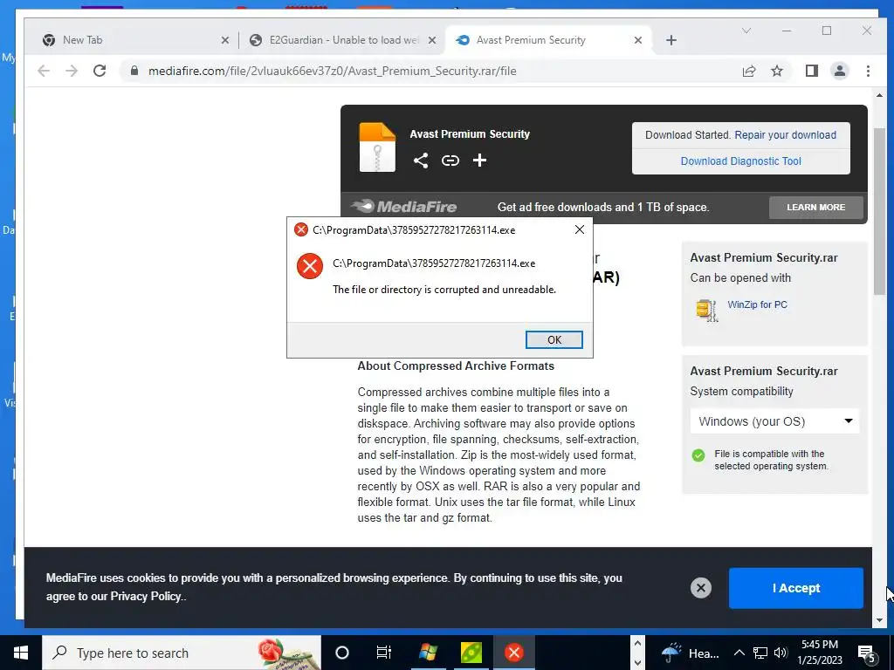The width and height of the screenshot is (894, 670).
Task: Click Download Diagnostic Tool link
Action: [x=740, y=161]
